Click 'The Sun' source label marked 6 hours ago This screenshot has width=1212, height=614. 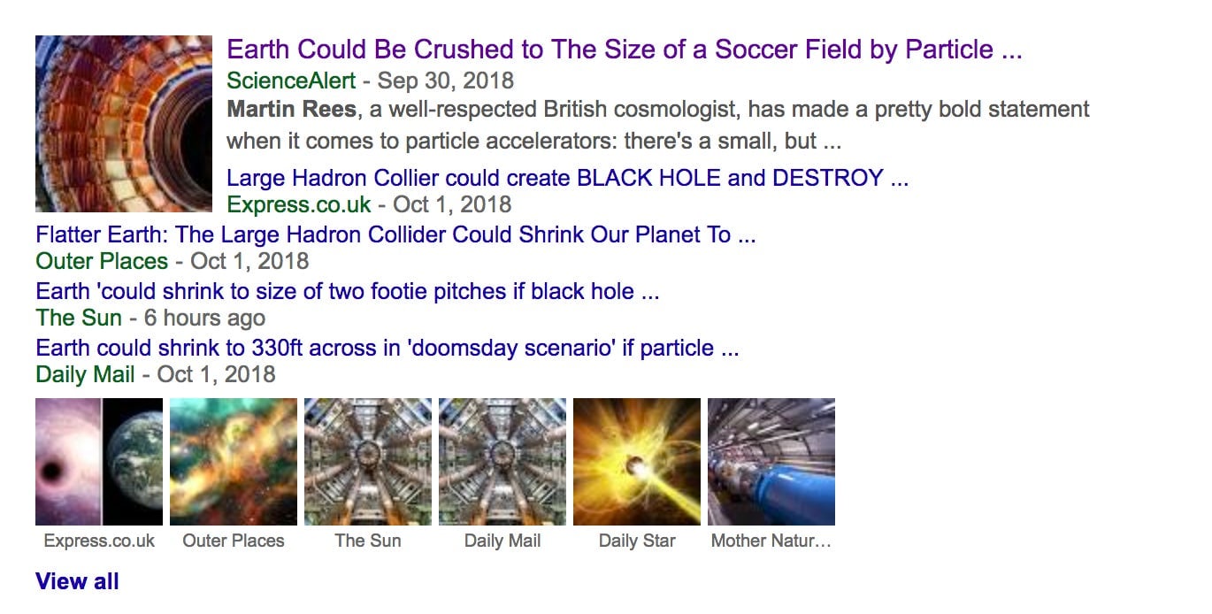79,318
